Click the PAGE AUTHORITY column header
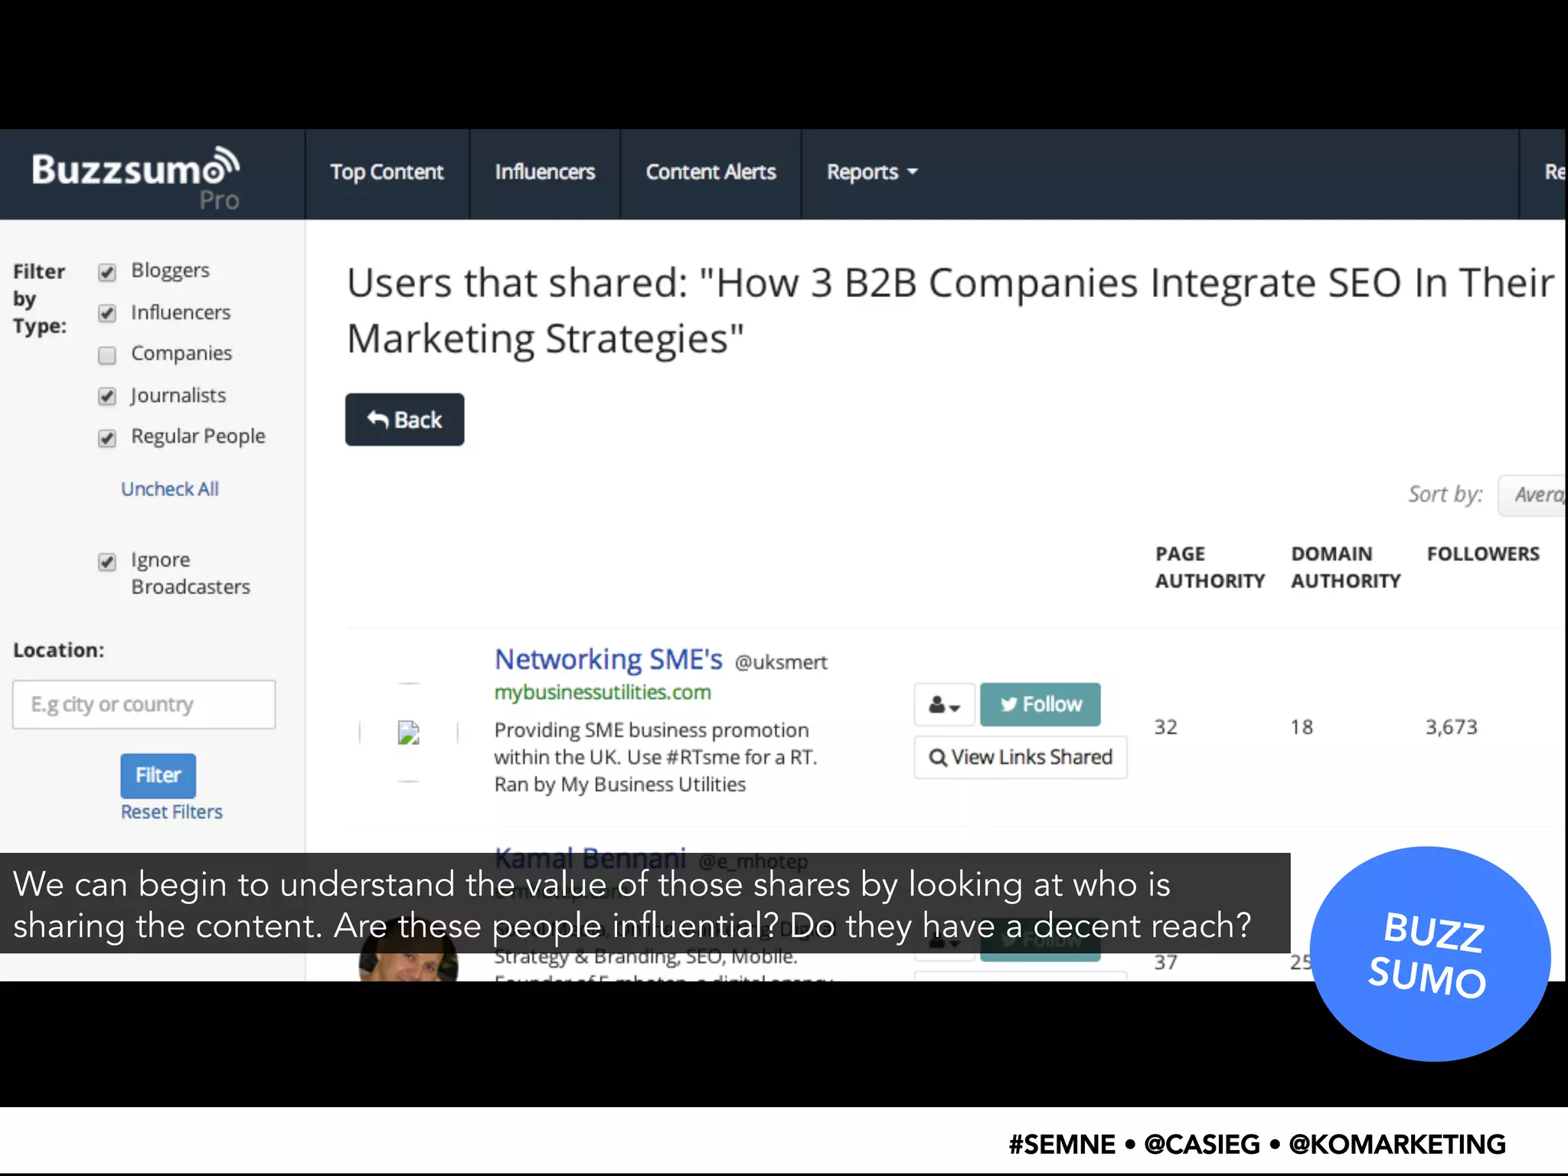 (1210, 567)
